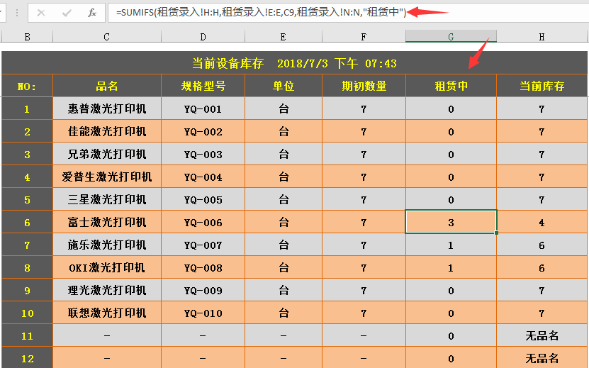Screen dimensions: 589x368
Task: Select cell 联想激光打印机
Action: point(107,313)
